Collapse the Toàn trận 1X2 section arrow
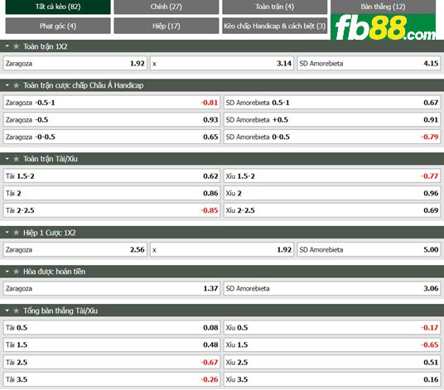This screenshot has width=444, height=390. [x=7, y=46]
